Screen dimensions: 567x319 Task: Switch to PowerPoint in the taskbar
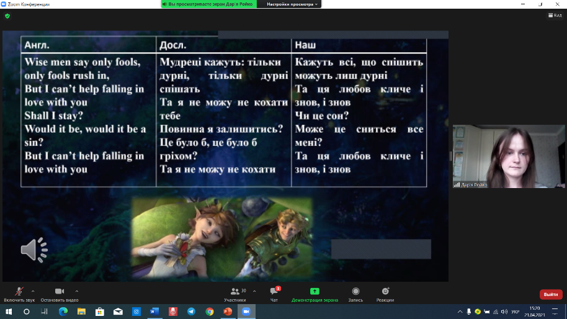click(228, 312)
